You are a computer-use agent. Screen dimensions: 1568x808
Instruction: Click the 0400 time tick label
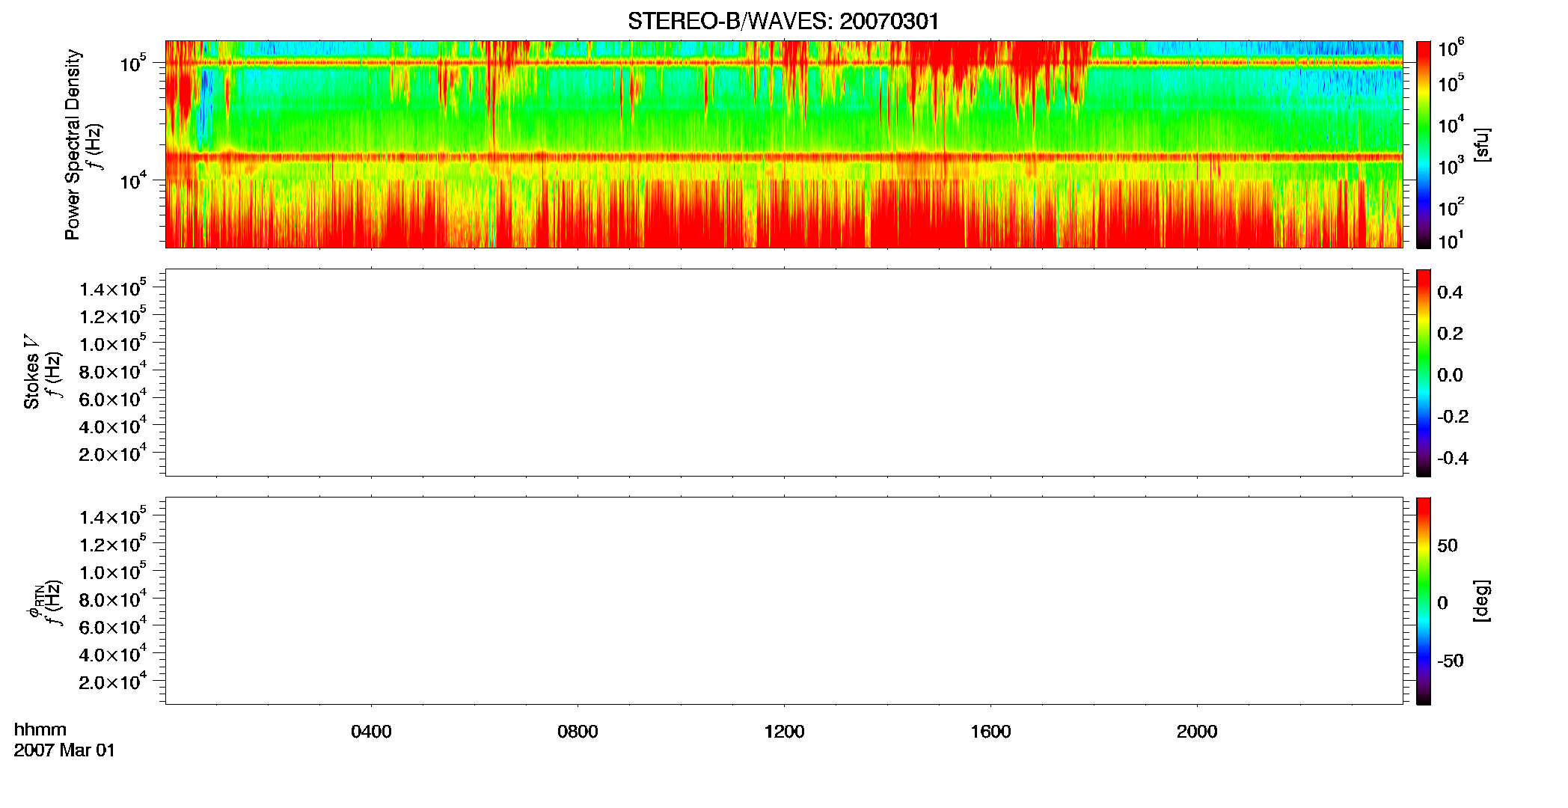point(371,732)
